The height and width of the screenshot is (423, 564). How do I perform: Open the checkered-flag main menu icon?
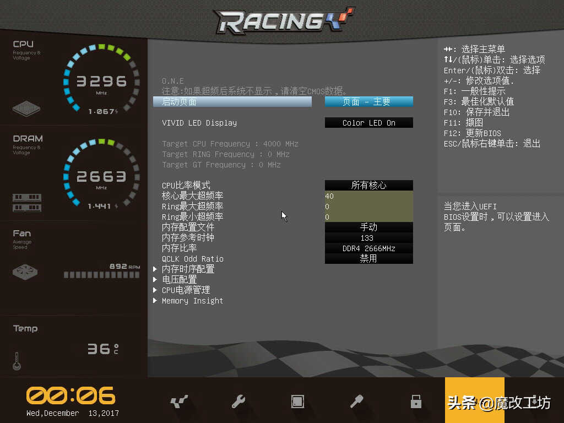(x=179, y=402)
